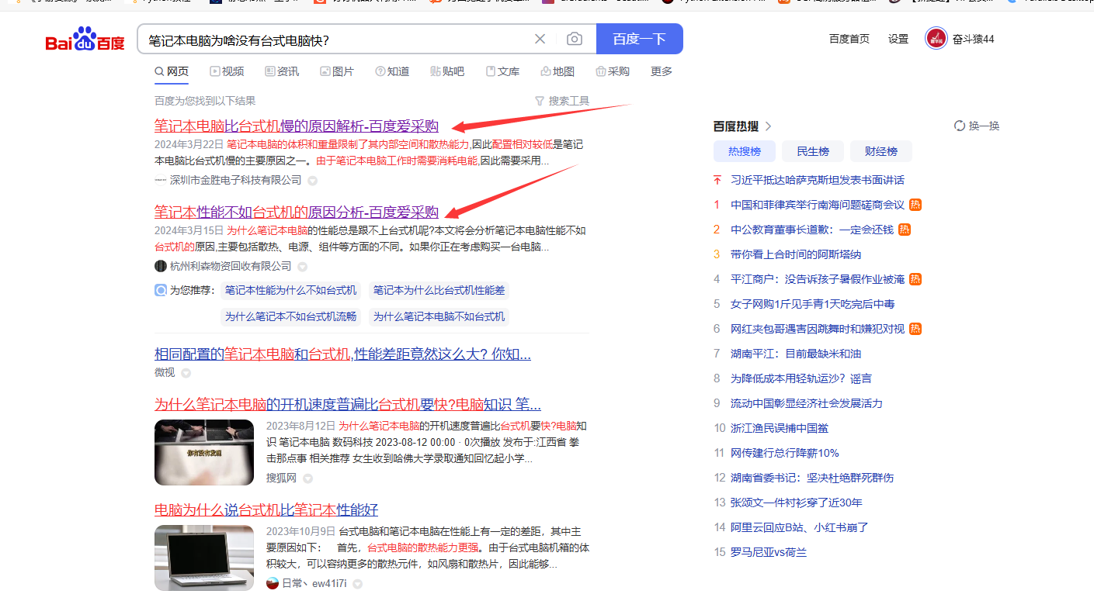Image resolution: width=1094 pixels, height=601 pixels.
Task: Open result 笔记本电脑比台式机慢的原因解析
Action: (x=297, y=126)
